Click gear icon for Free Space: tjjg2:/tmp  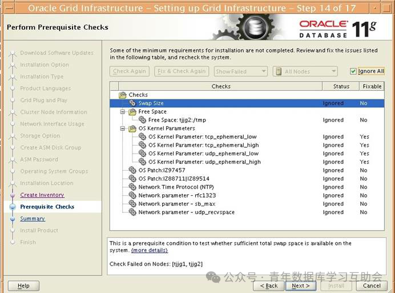142,120
